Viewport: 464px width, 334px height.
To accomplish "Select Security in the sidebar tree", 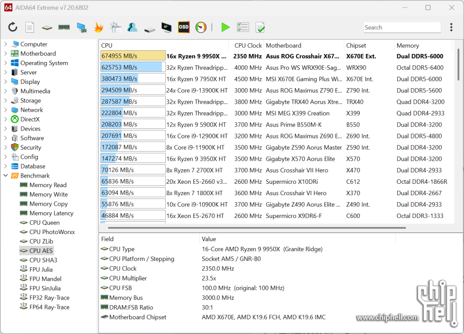I will 31,147.
